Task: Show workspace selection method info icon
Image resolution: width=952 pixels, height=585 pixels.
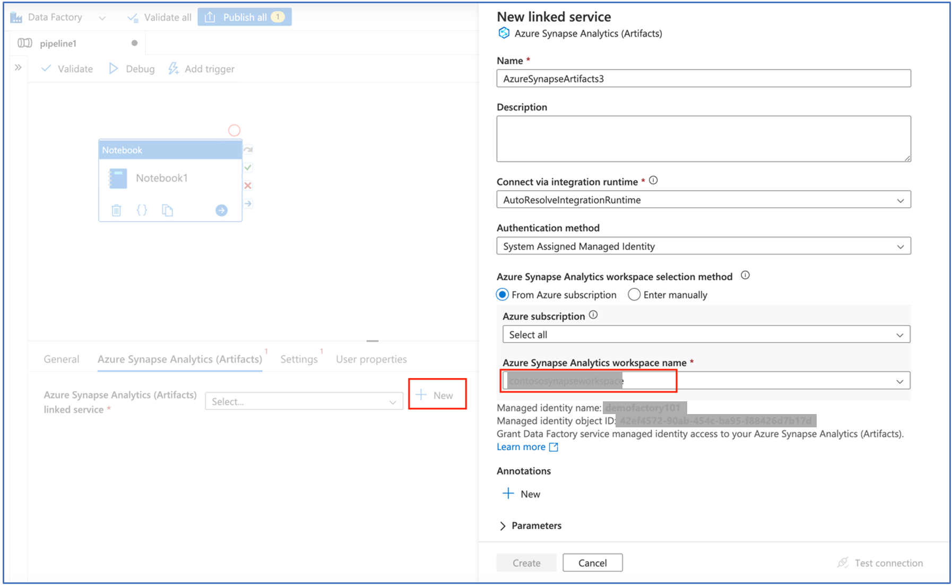Action: coord(745,276)
